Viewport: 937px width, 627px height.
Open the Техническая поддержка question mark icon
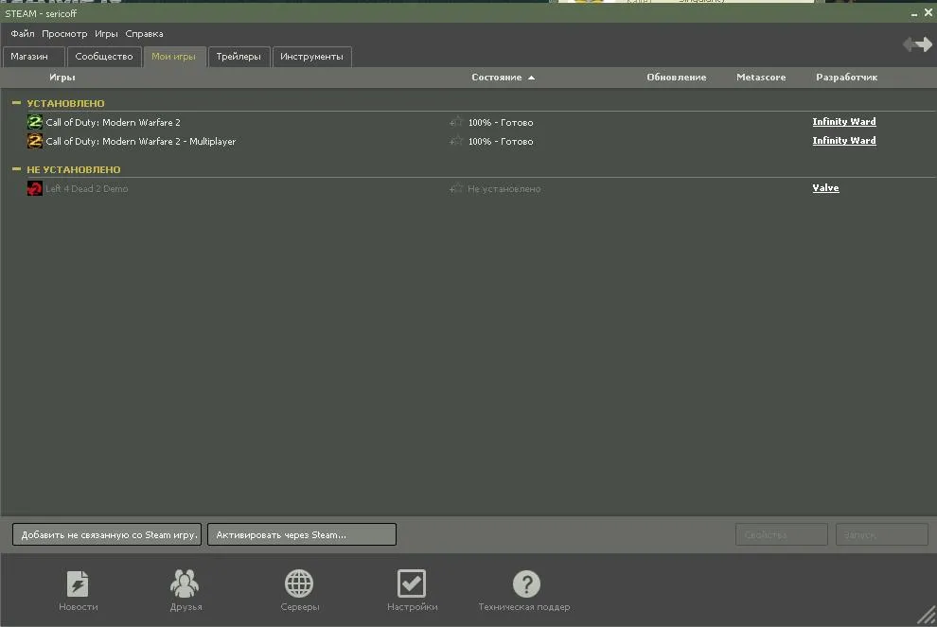coord(526,583)
